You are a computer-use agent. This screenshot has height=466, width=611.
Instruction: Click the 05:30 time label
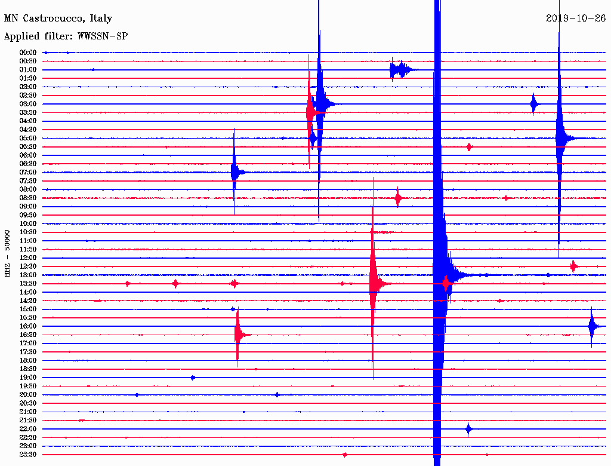pyautogui.click(x=28, y=146)
